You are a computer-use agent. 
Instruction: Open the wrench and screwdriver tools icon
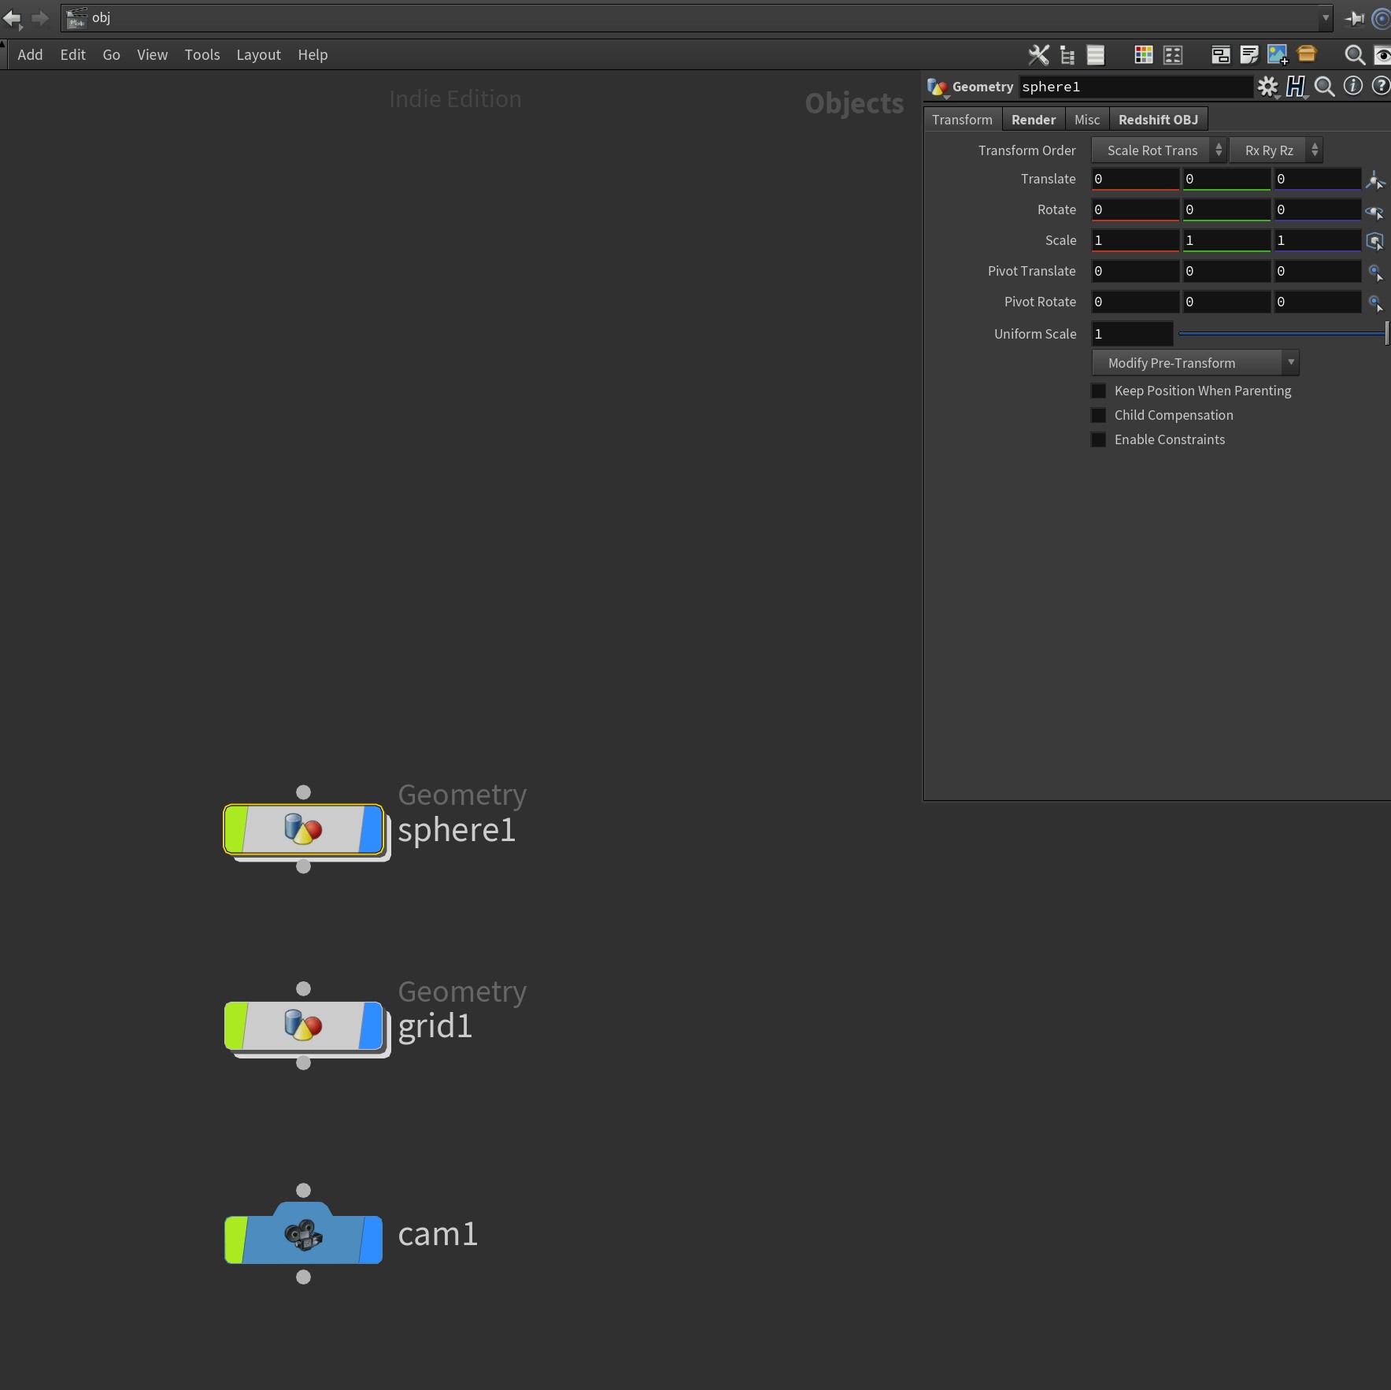point(1038,54)
